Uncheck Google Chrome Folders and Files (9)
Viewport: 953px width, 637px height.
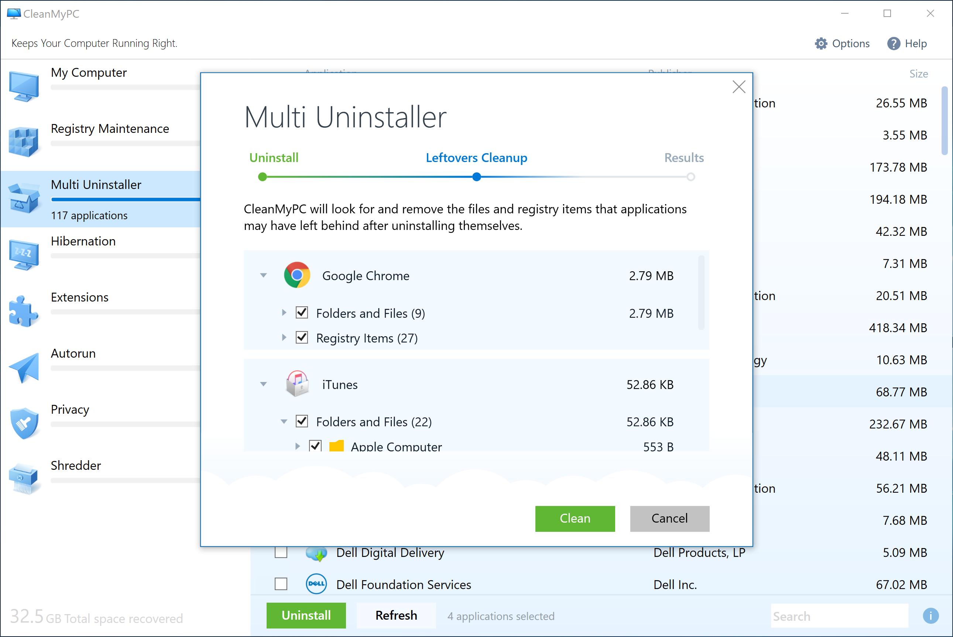pos(302,313)
